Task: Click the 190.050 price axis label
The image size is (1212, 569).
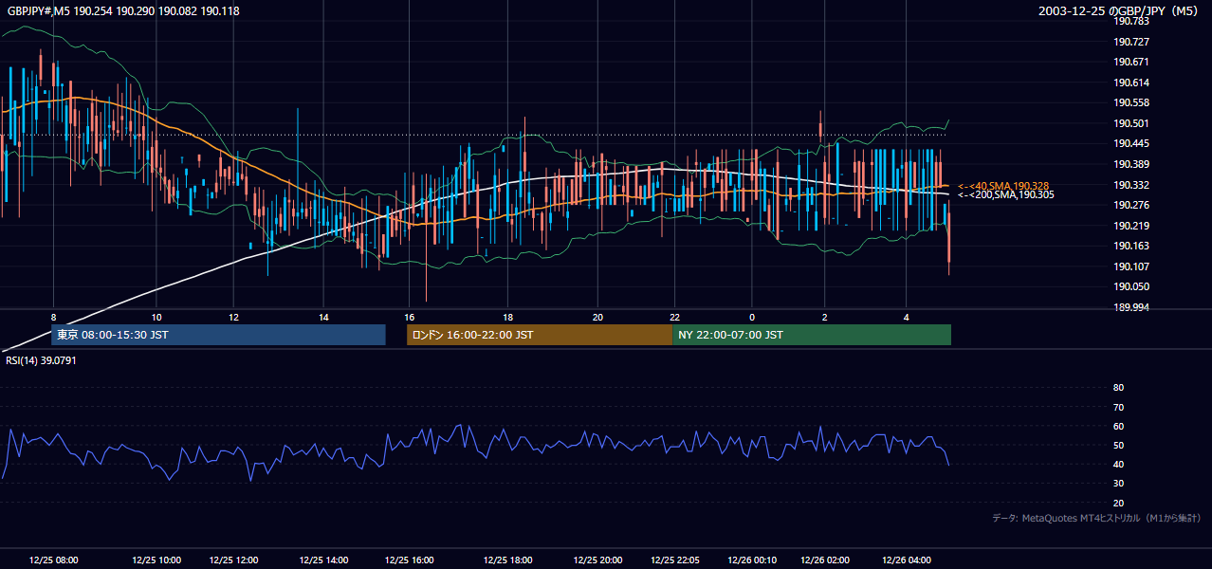Action: [1131, 286]
